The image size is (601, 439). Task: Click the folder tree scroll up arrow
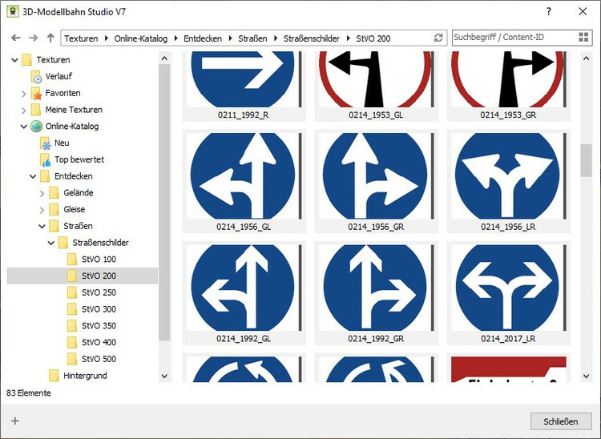[164, 58]
